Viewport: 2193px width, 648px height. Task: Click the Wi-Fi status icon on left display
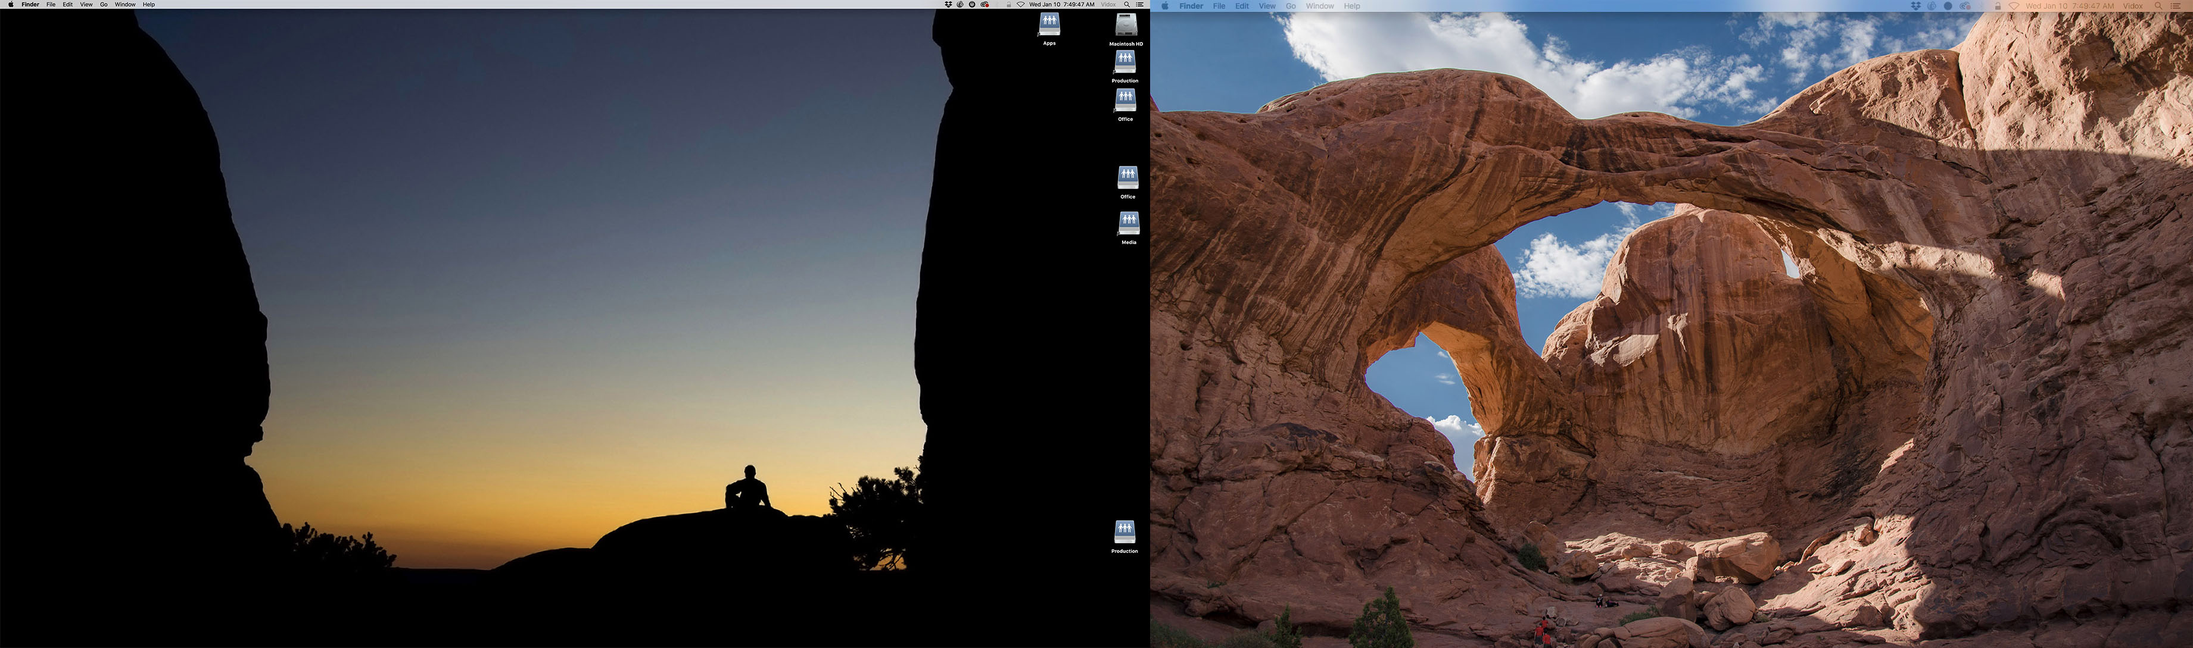pyautogui.click(x=1020, y=4)
